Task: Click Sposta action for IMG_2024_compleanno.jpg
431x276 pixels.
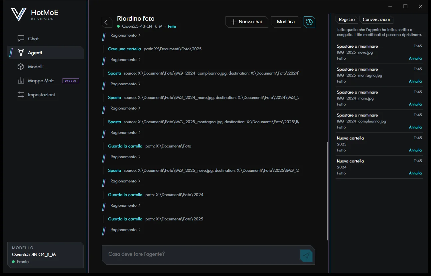Action: click(x=203, y=73)
